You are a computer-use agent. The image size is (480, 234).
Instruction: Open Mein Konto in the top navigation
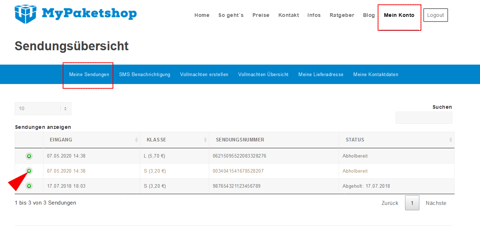pos(399,15)
